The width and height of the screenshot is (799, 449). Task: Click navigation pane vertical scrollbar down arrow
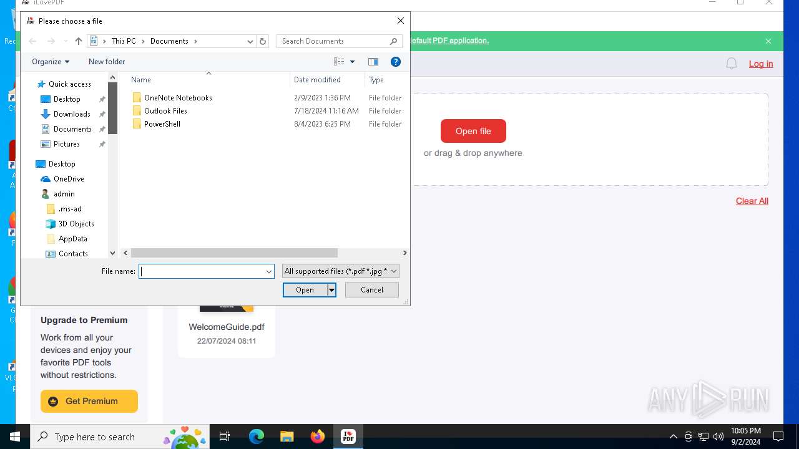coord(113,253)
